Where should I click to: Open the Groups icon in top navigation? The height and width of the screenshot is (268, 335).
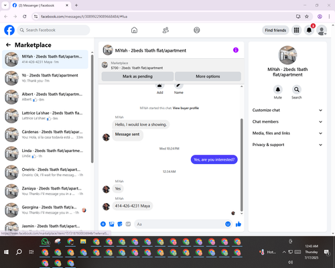click(x=197, y=30)
